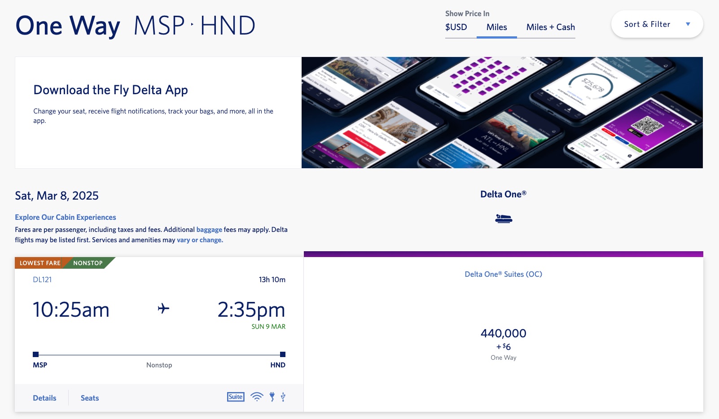Switch pricing to Miles + Cash
This screenshot has height=419, width=719.
[x=550, y=27]
